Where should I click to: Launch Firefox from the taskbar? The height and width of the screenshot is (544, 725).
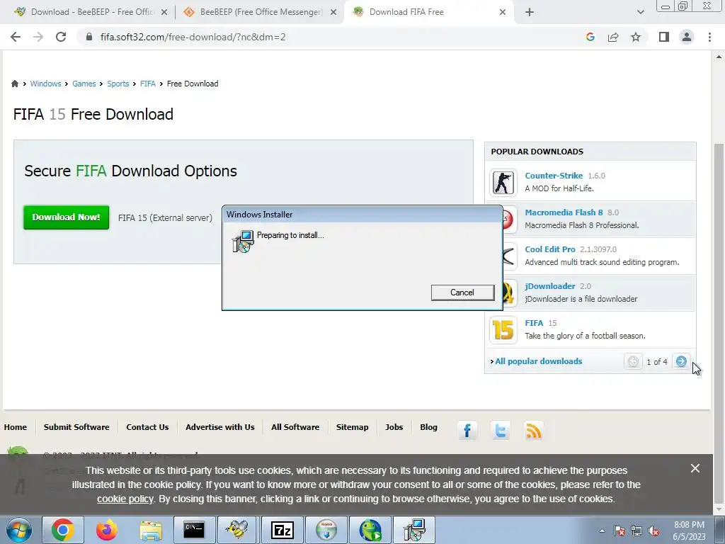[106, 530]
